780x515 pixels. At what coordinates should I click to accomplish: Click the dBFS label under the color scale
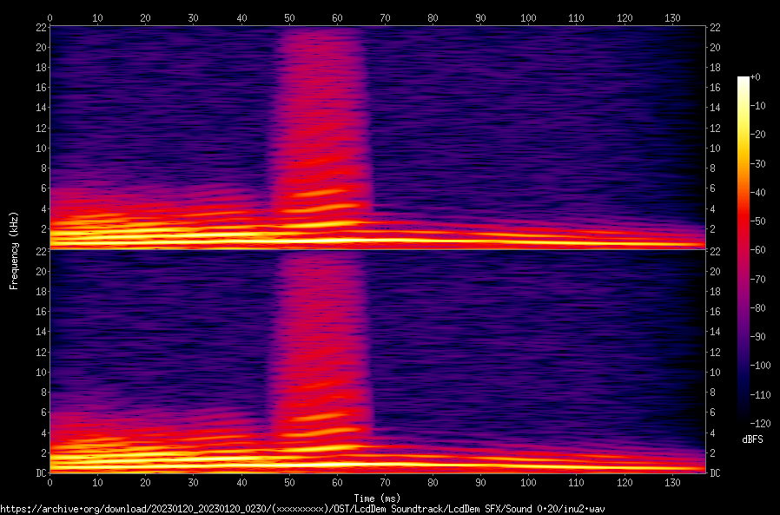[x=753, y=440]
